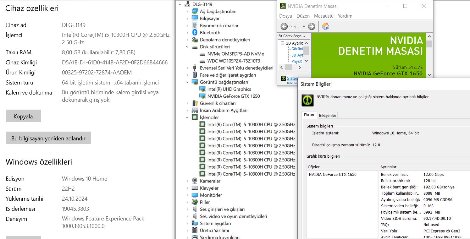Go back with the Geri arrow button
This screenshot has width=470, height=239.
point(284,26)
